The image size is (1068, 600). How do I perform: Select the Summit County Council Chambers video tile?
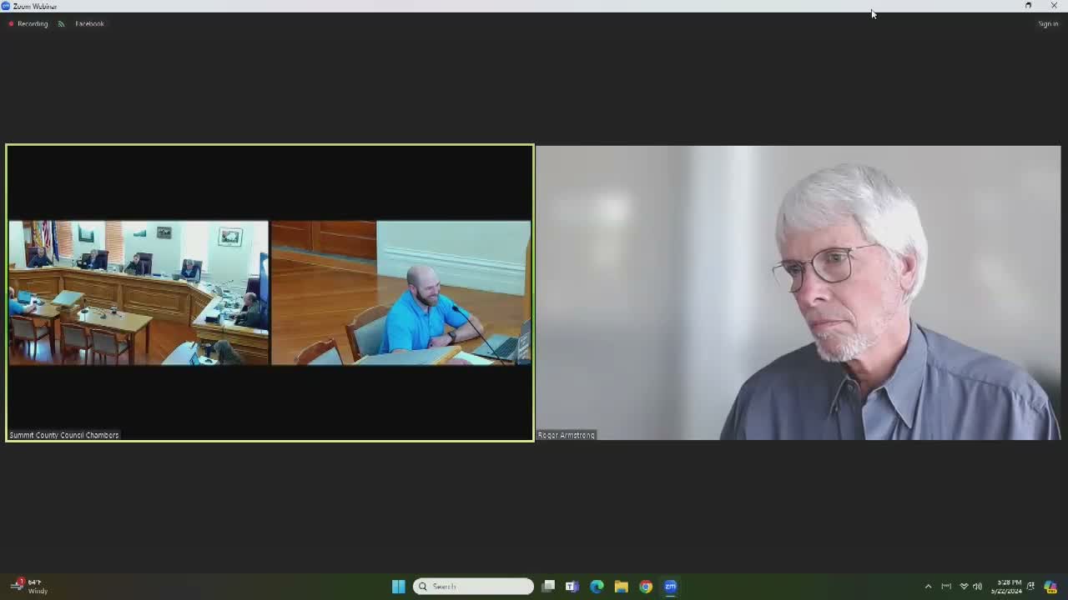coord(270,292)
